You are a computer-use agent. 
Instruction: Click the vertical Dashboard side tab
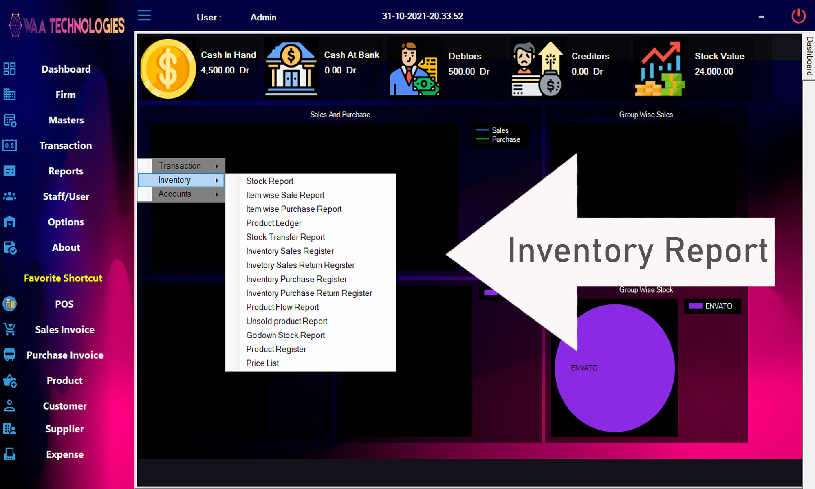coord(809,56)
